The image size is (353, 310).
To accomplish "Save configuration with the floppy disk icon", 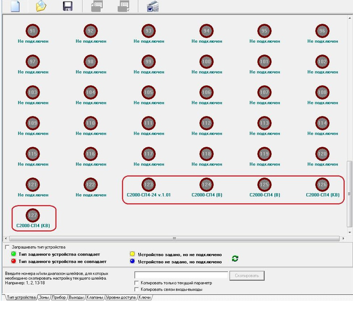I will pyautogui.click(x=68, y=6).
